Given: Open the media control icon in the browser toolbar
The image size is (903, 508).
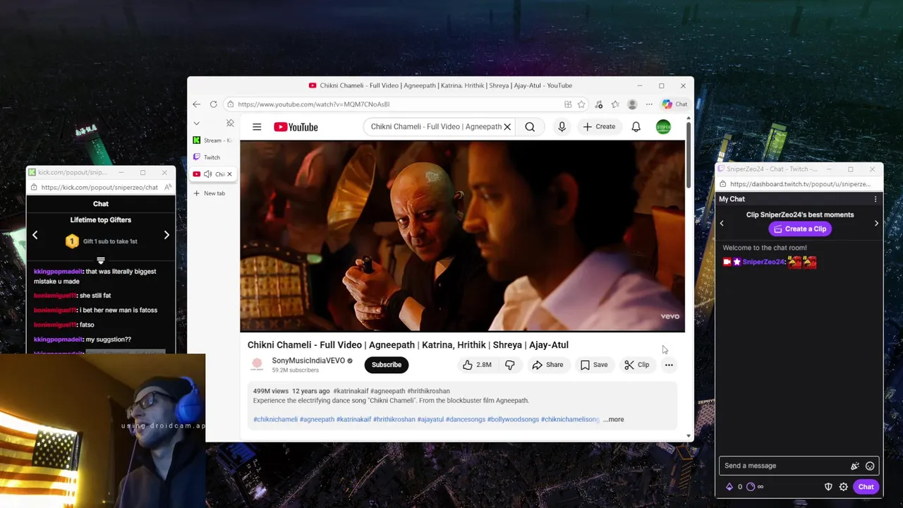Looking at the screenshot, I should coord(598,104).
